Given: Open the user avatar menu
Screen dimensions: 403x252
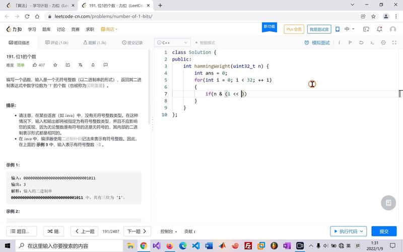Looking at the screenshot, I should point(393,29).
